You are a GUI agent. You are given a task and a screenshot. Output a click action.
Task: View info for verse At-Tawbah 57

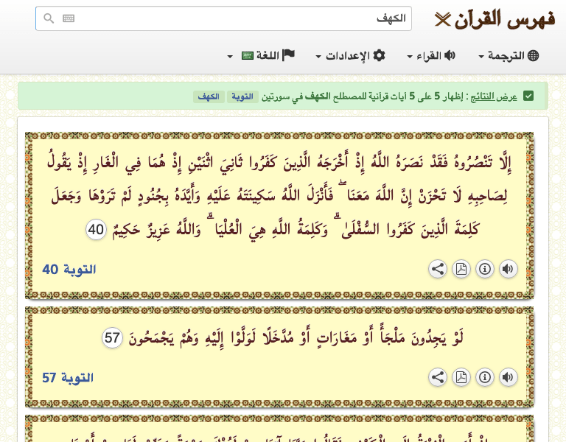tap(485, 377)
